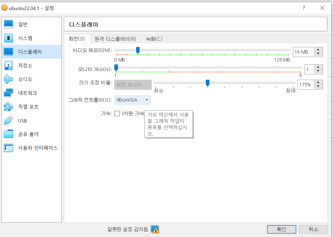Click the 16 MB video memory field
Image resolution: width=333 pixels, height=237 pixels.
pos(303,52)
